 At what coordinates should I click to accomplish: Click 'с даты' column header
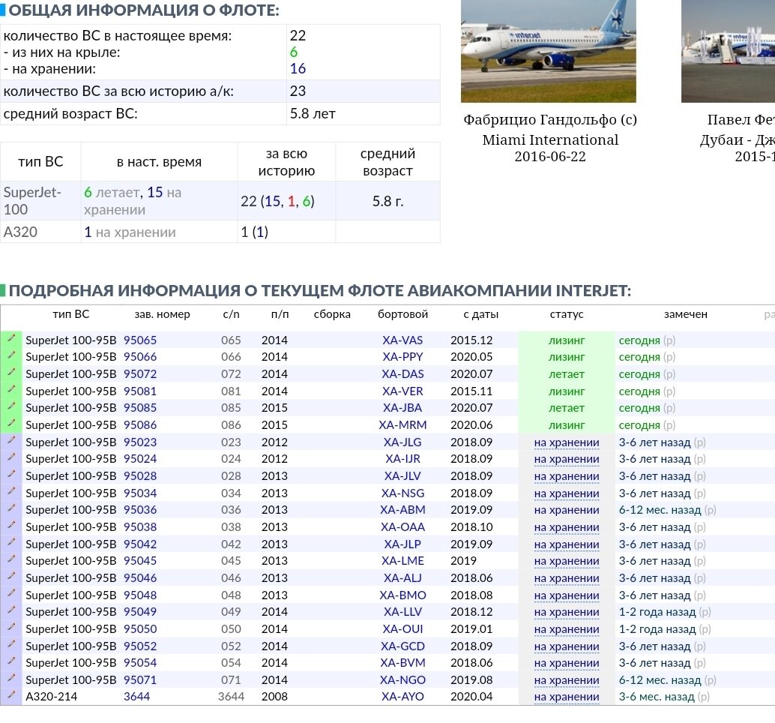[x=480, y=314]
